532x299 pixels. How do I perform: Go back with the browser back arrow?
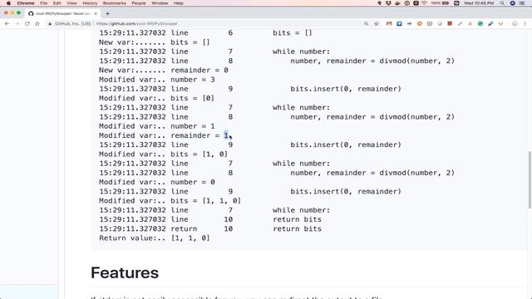pos(7,24)
